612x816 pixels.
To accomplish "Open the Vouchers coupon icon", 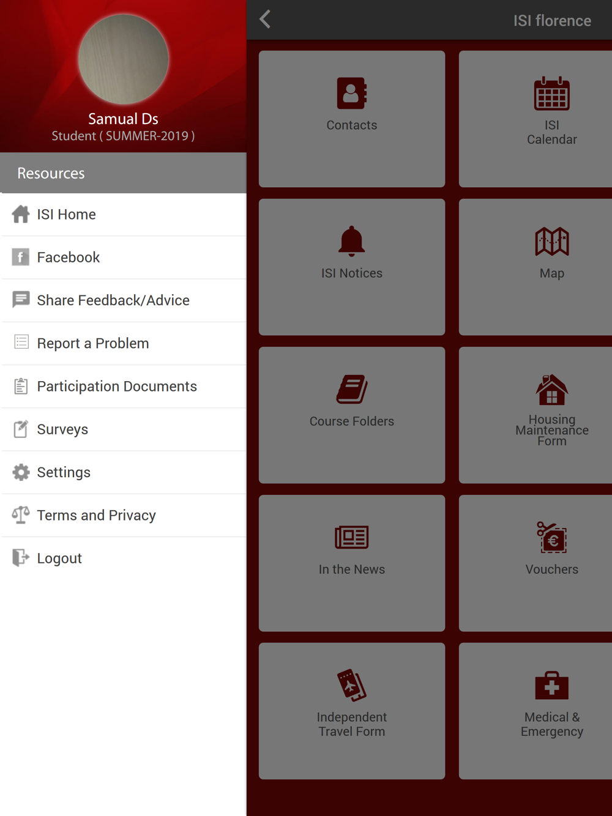I will [x=551, y=537].
